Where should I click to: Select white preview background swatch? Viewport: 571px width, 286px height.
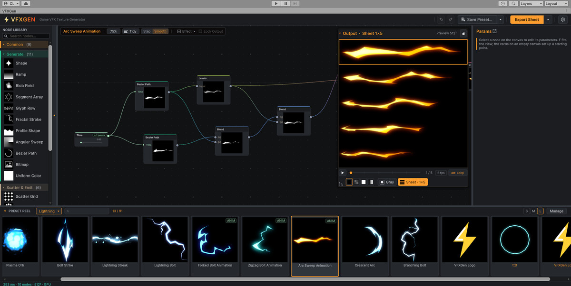(x=364, y=182)
